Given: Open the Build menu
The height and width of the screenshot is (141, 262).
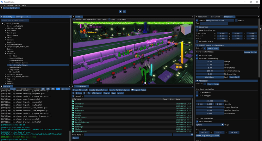Looking at the screenshot, I should (x=18, y=5).
